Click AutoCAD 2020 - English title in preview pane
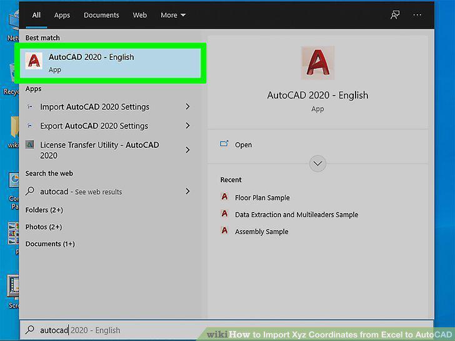 click(x=317, y=96)
